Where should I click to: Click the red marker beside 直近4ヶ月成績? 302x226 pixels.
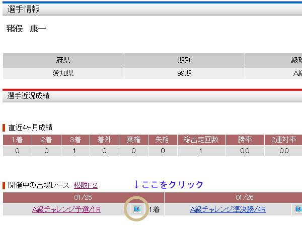(x=4, y=128)
